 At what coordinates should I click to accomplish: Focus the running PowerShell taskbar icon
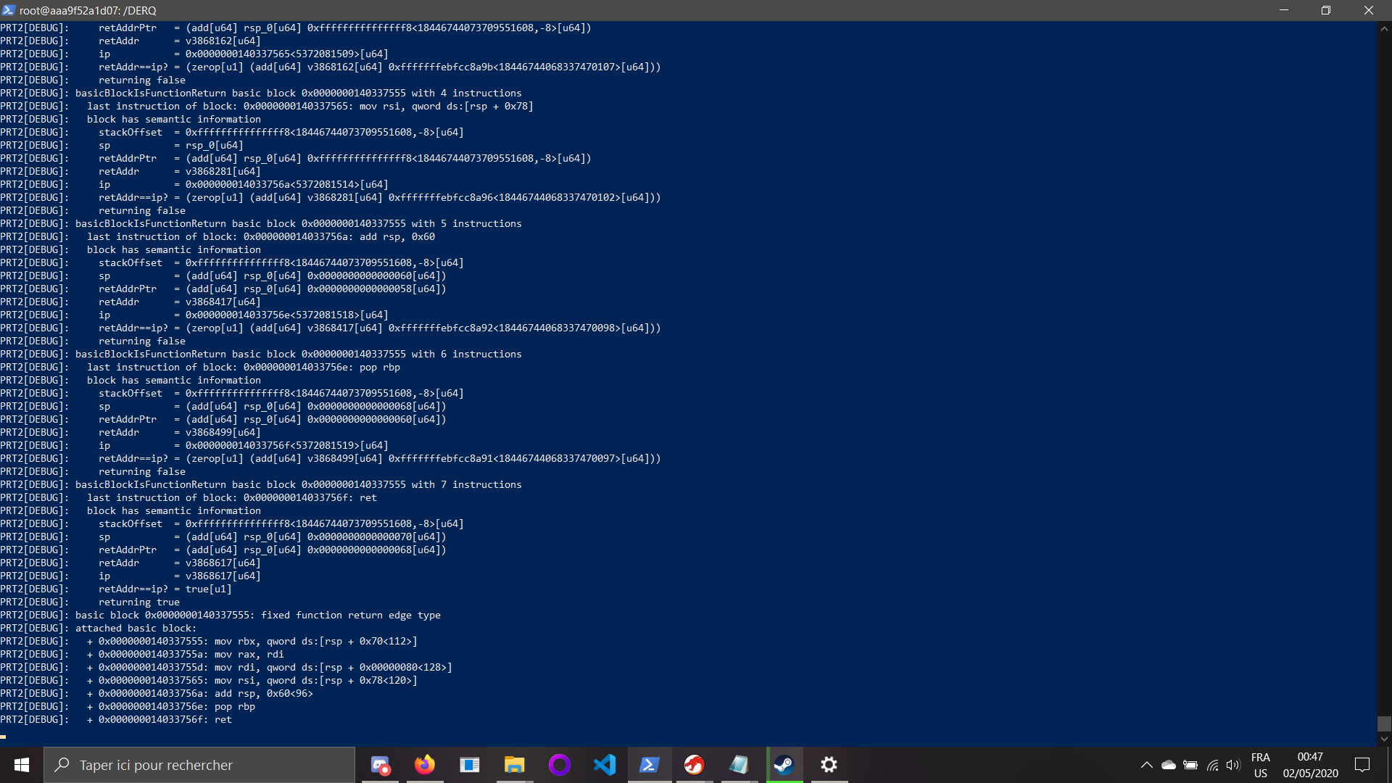pos(650,764)
